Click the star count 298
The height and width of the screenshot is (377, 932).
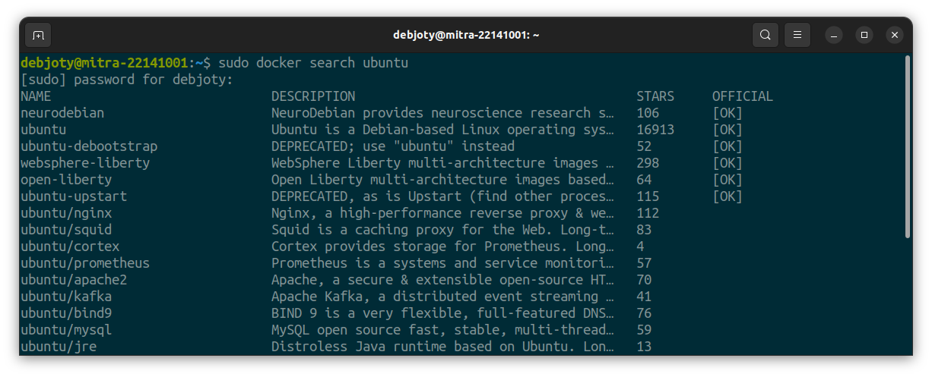click(x=648, y=163)
